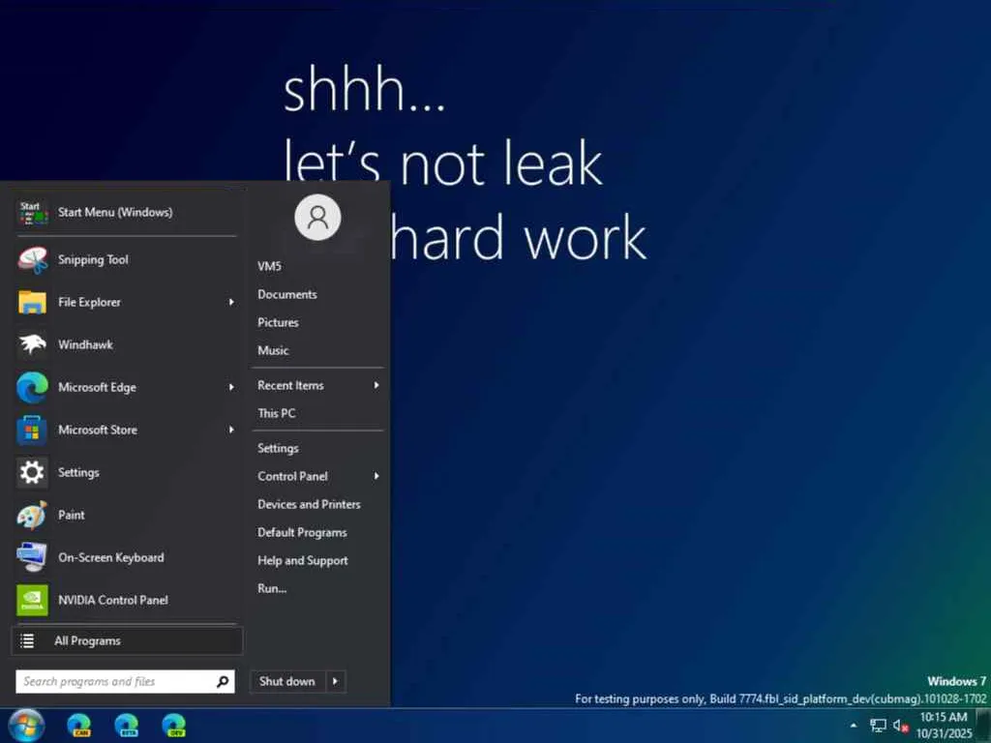Open shut down options arrow
Viewport: 991px width, 743px height.
[x=336, y=681]
